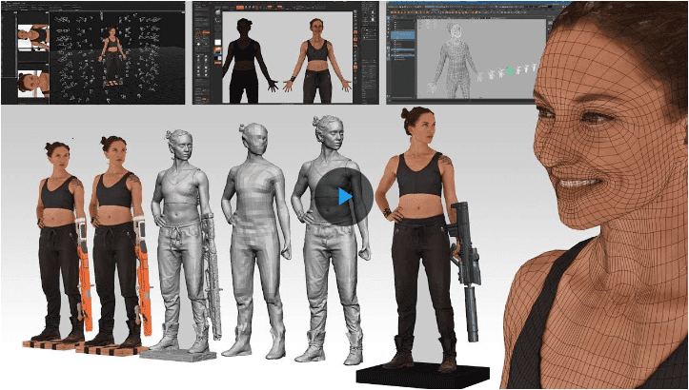Click the textured T-pose figure in ZBrush
689x390 pixels.
pos(315,57)
